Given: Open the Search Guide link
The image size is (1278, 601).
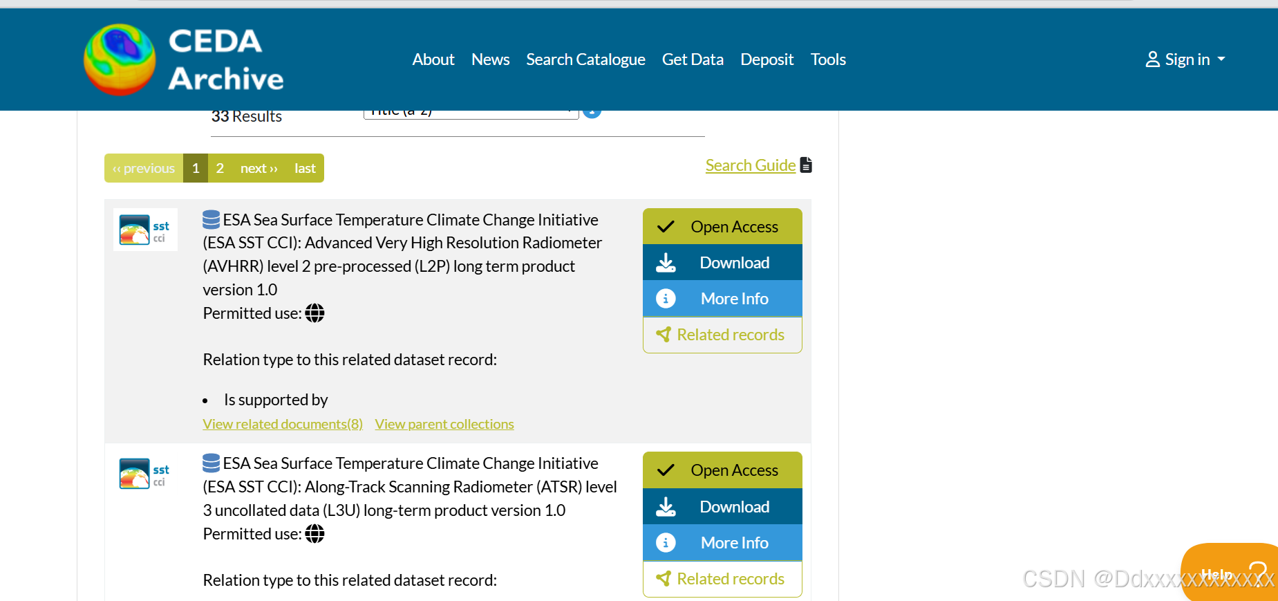Looking at the screenshot, I should pyautogui.click(x=751, y=165).
